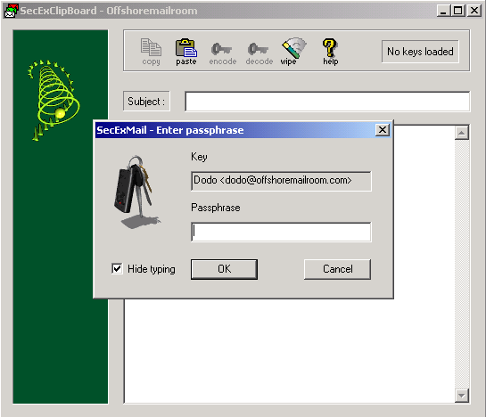Select the encode key icon
The width and height of the screenshot is (486, 417).
[x=223, y=53]
